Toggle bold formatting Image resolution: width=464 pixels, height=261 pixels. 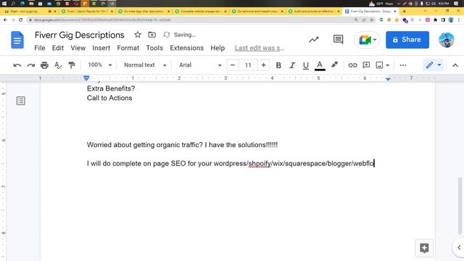(x=278, y=65)
